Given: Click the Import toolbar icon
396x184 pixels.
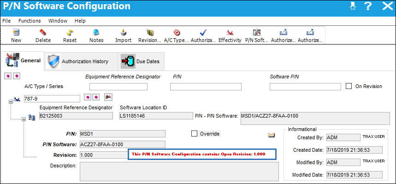Looking at the screenshot, I should tap(123, 32).
